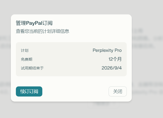Click the blurred button behind the dialog bottom
Image resolution: width=163 pixels, height=118 pixels.
pos(102,104)
